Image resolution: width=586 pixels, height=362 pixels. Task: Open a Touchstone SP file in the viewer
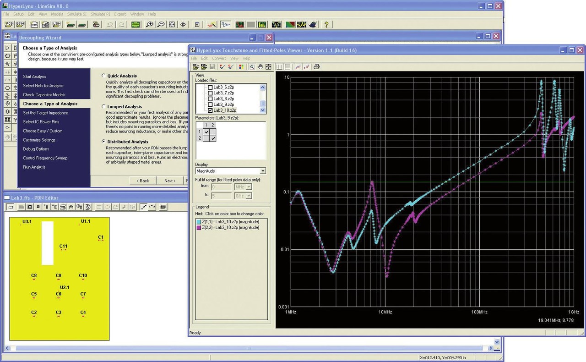(195, 66)
